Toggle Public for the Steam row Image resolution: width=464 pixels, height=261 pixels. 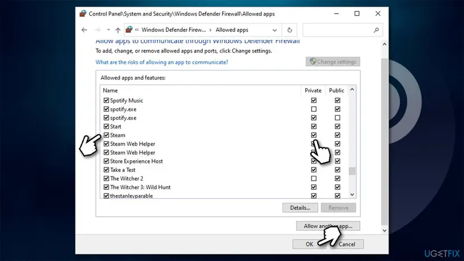pos(337,135)
